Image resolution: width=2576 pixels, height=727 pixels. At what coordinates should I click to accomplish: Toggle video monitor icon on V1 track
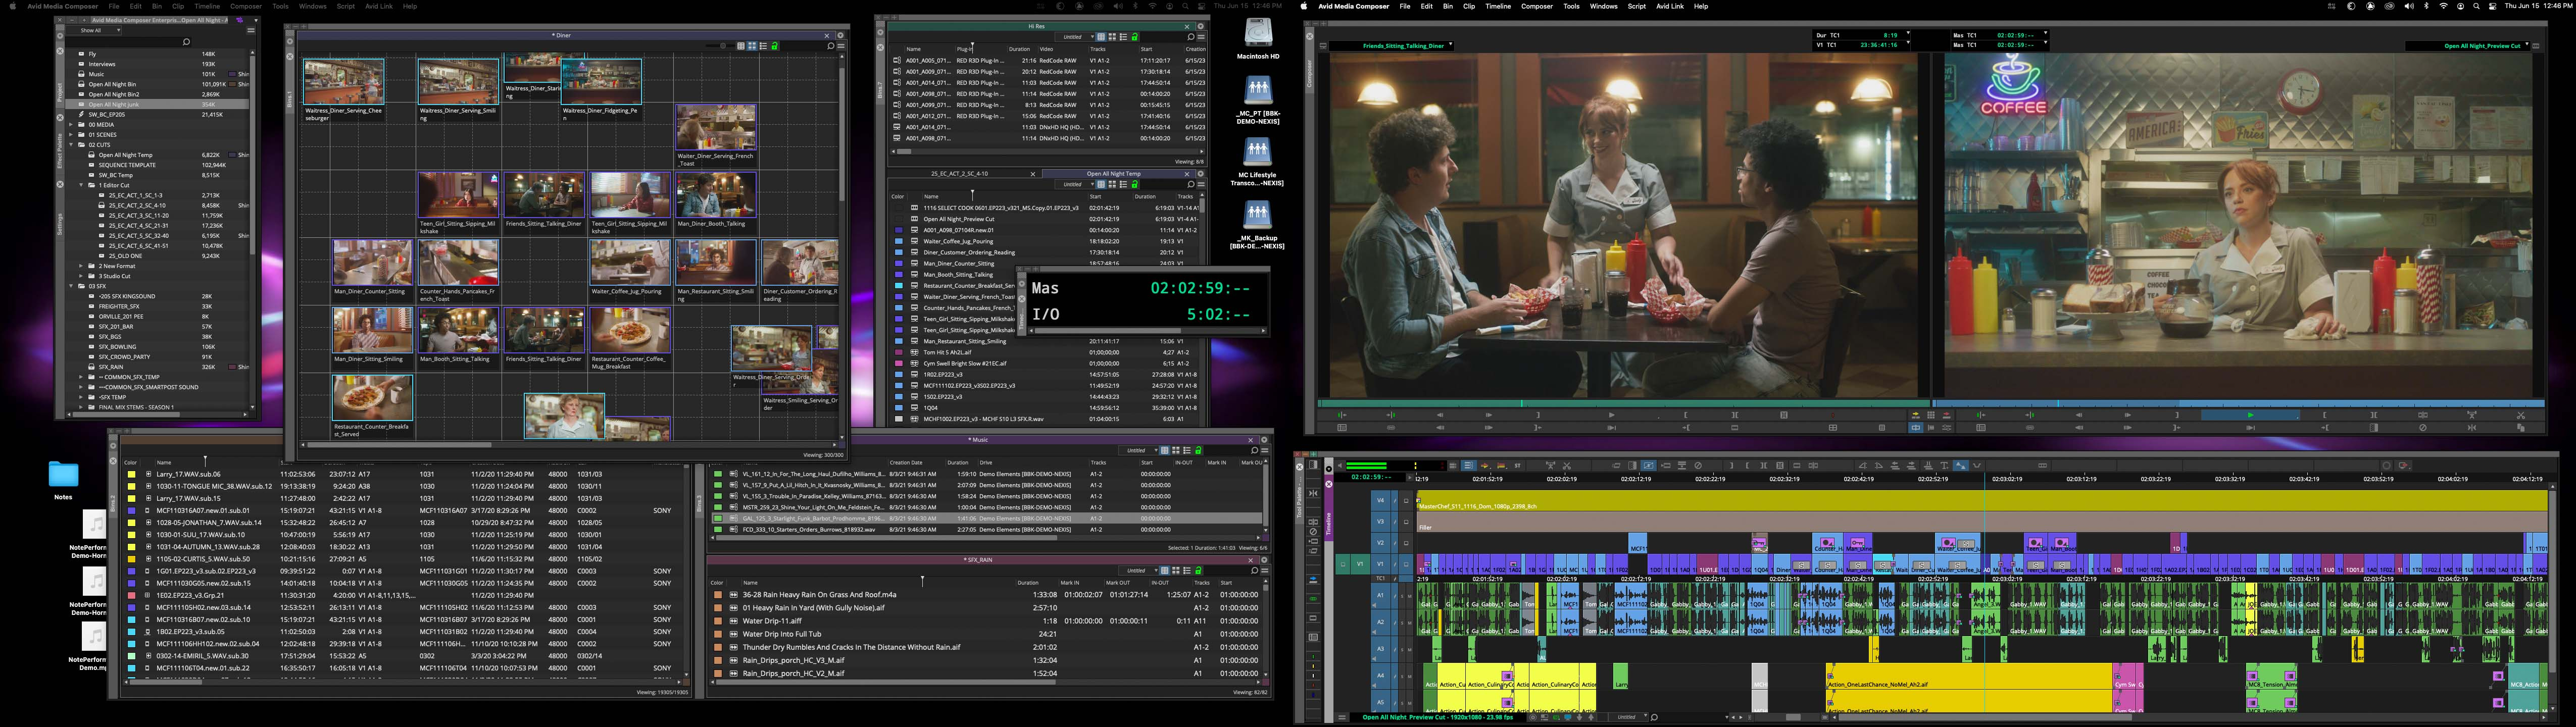point(1406,564)
